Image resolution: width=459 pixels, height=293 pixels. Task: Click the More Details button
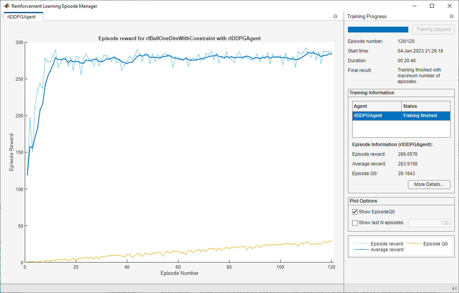pyautogui.click(x=429, y=184)
